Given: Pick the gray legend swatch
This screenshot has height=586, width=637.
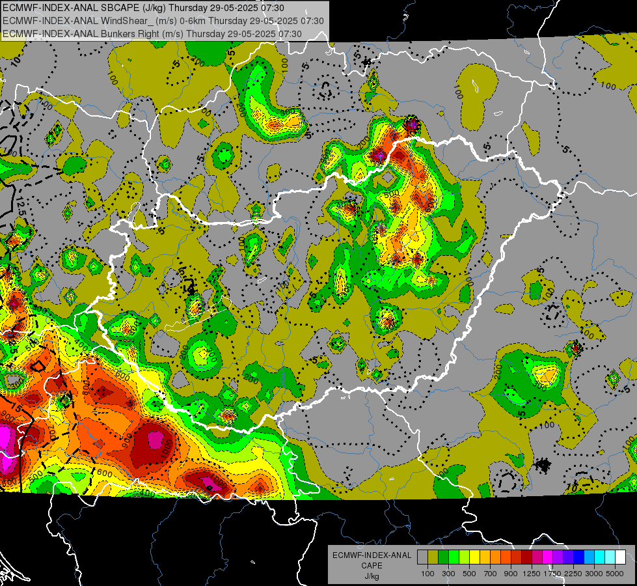Looking at the screenshot, I should point(422,557).
